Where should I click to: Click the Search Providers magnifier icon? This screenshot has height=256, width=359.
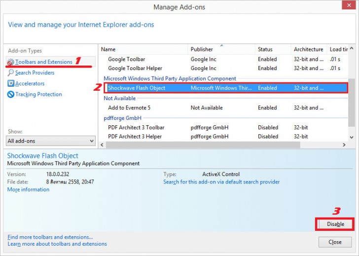click(11, 73)
